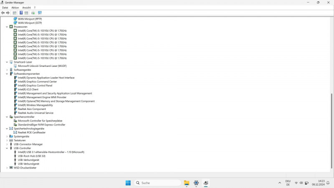Open the Properties toolbar icon
The width and height of the screenshot is (334, 188).
(15, 13)
